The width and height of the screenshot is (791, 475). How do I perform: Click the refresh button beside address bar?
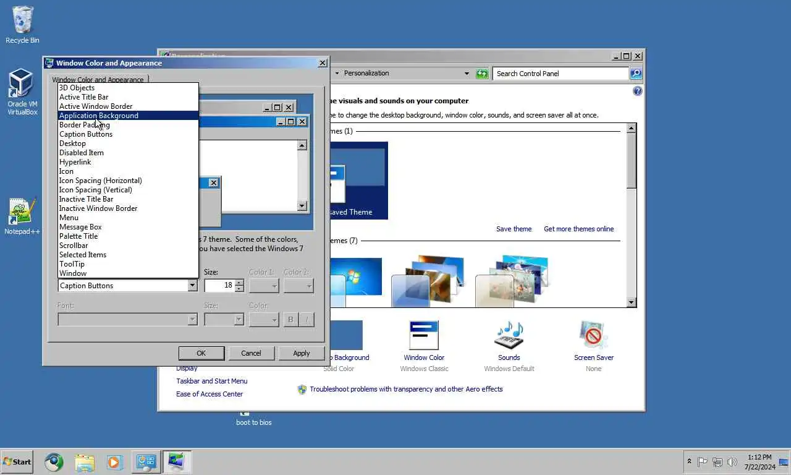coord(482,74)
